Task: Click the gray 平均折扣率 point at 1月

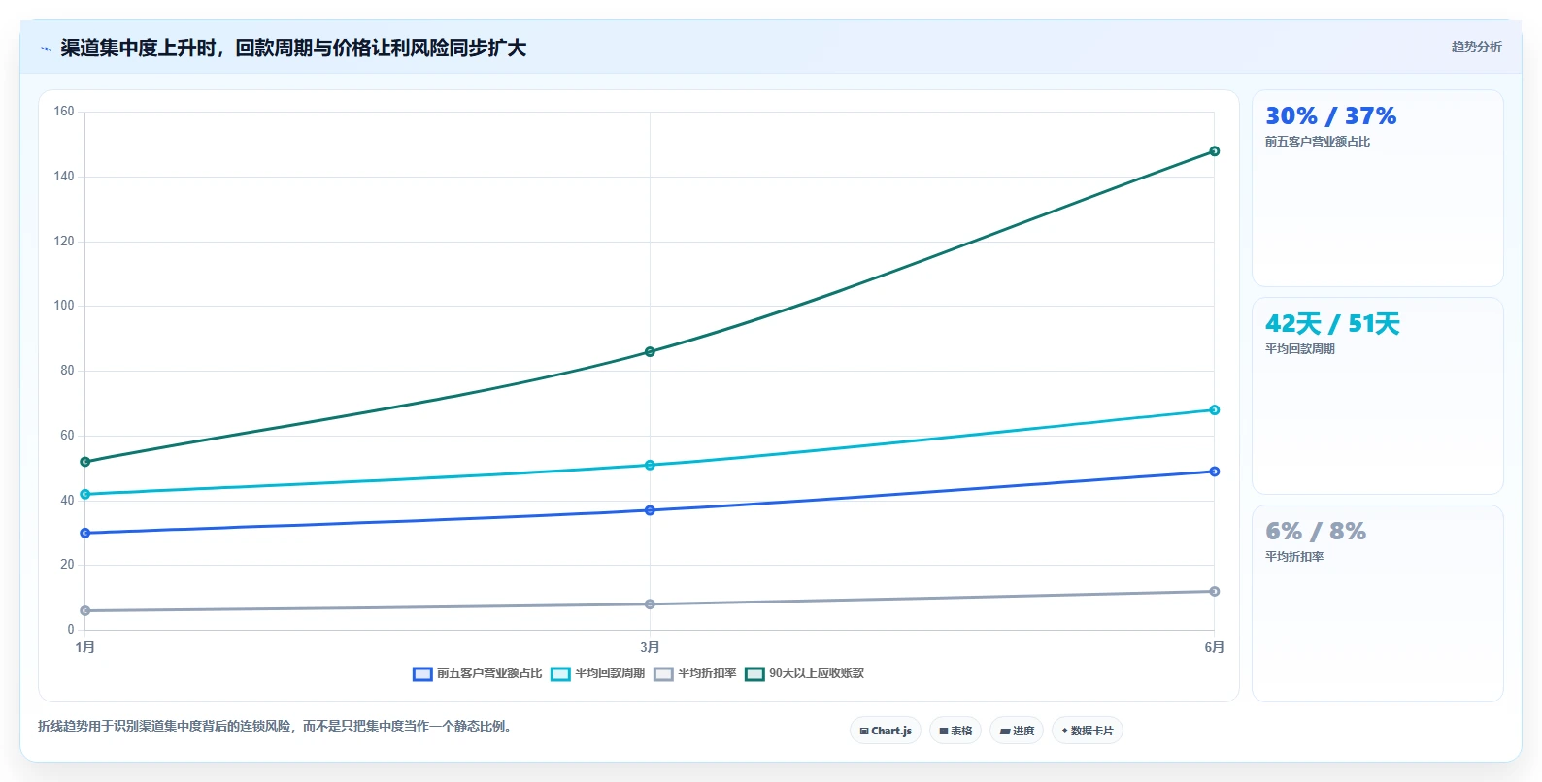Action: click(85, 611)
